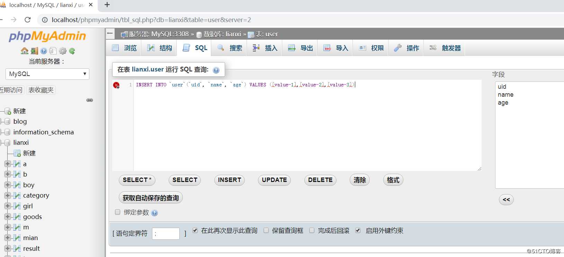Click the table icon beside category
This screenshot has height=257, width=564.
17,196
